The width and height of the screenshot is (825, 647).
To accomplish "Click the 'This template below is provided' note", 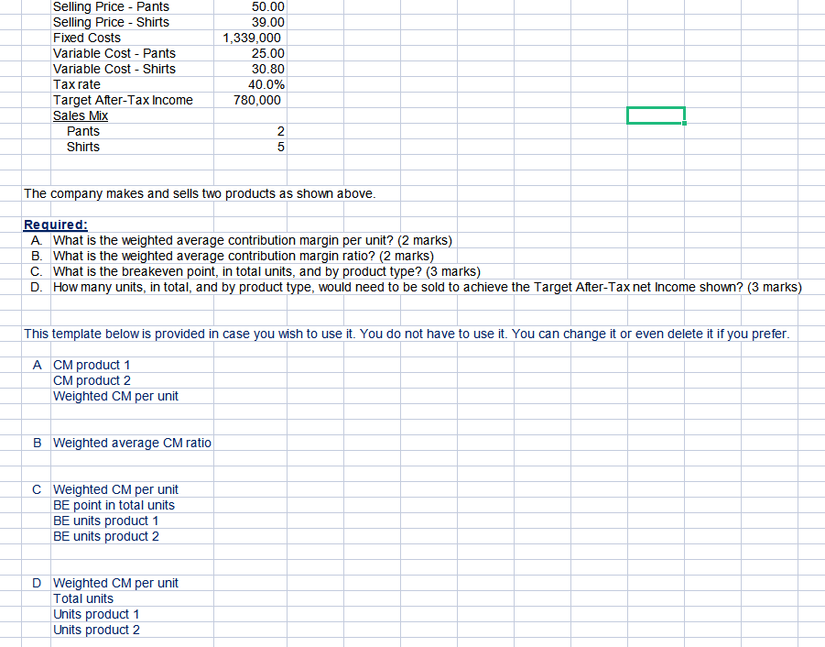I will (407, 334).
